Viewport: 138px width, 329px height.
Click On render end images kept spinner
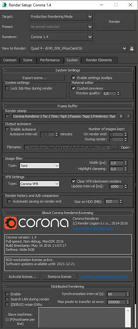tap(125, 134)
